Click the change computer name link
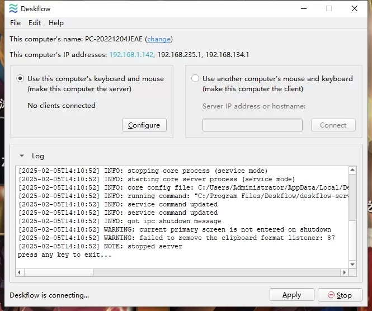The height and width of the screenshot is (311, 372). [159, 39]
